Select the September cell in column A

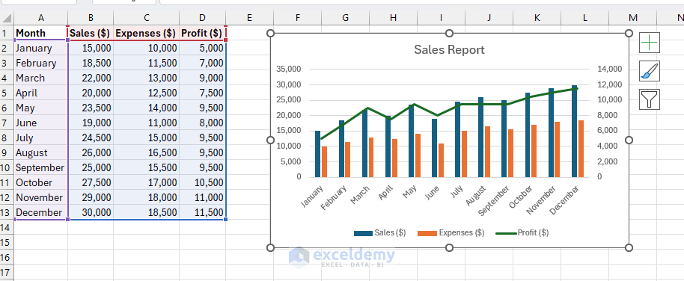[41, 167]
